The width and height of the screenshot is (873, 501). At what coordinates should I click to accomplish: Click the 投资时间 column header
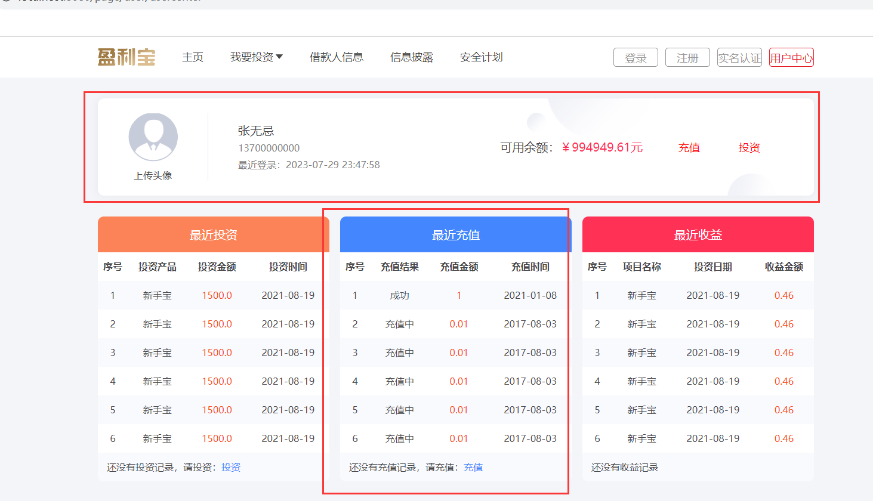click(x=288, y=267)
